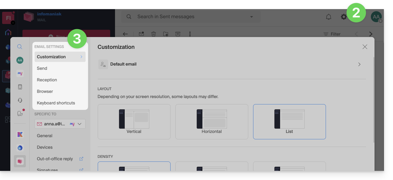Click the move to folder icon
This screenshot has width=393, height=180.
coord(166,34)
